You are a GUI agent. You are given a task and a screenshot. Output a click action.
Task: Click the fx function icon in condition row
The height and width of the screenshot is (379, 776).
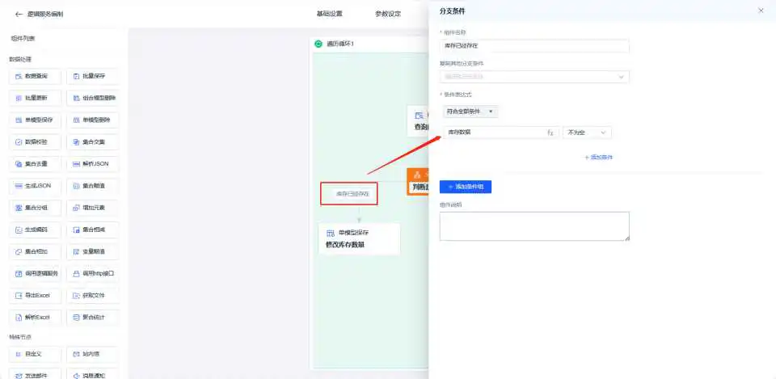click(x=550, y=133)
